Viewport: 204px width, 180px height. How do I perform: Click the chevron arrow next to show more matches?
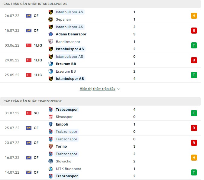(x=119, y=89)
